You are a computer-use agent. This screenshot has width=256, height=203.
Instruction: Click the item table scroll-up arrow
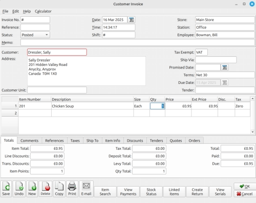252,99
